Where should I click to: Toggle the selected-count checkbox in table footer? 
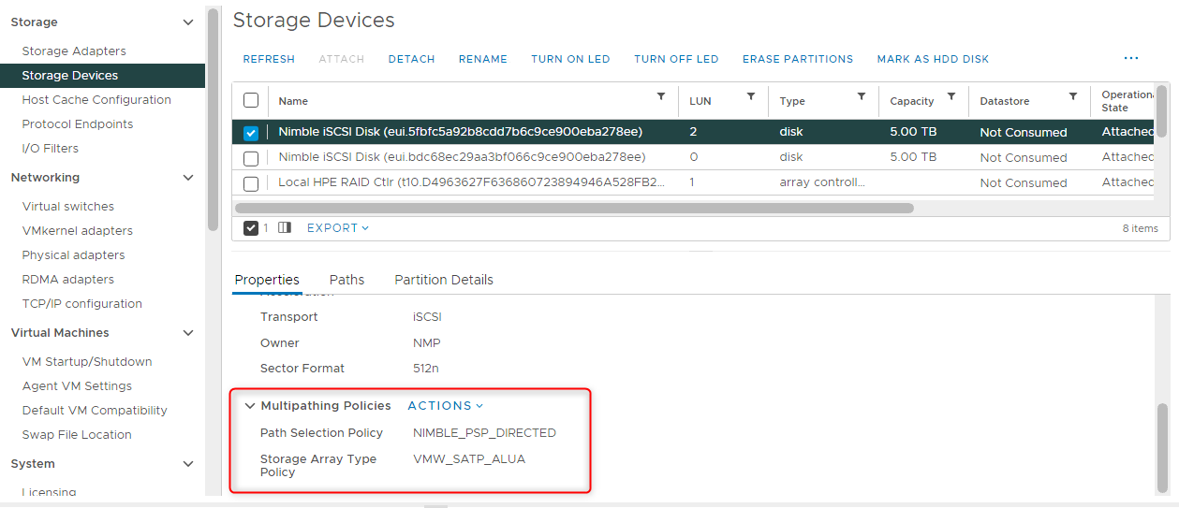click(x=251, y=227)
